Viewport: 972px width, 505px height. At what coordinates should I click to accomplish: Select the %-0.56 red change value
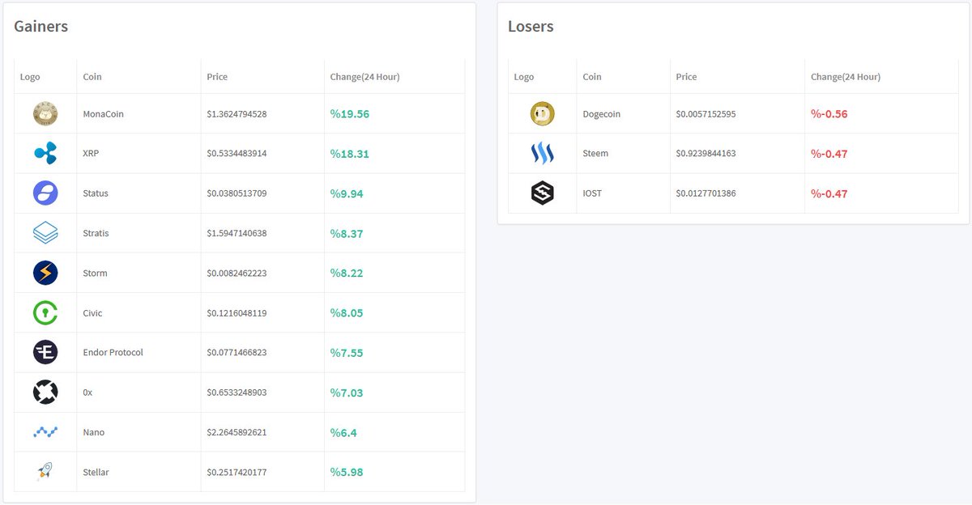[829, 114]
